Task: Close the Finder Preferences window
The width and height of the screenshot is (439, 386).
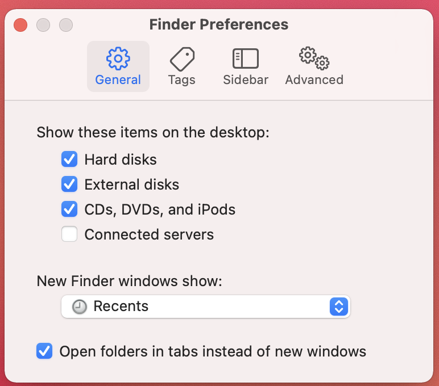Action: click(x=20, y=25)
